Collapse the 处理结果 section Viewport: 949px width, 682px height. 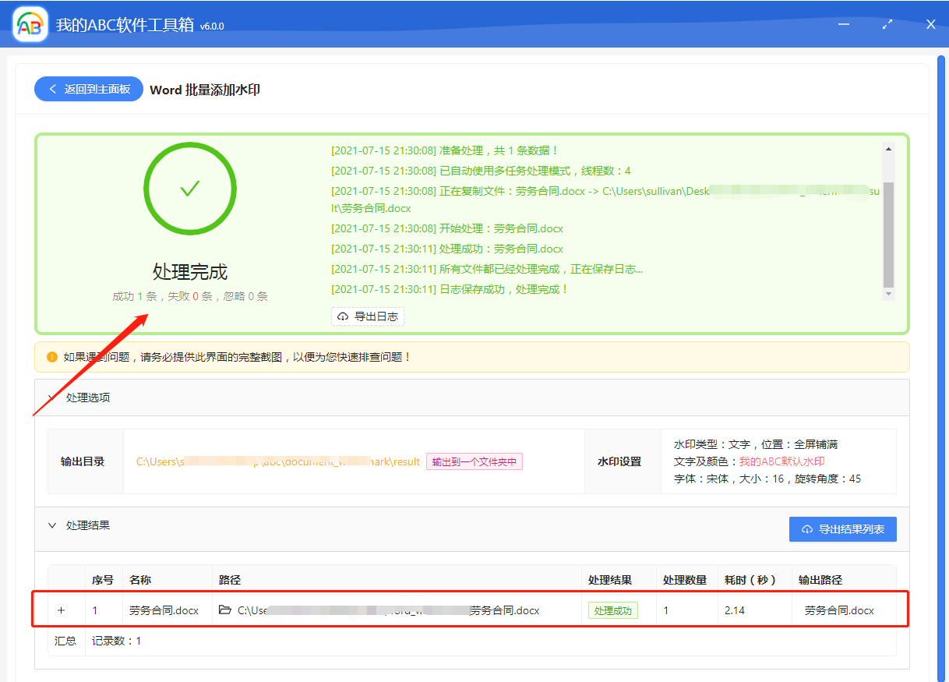[52, 525]
